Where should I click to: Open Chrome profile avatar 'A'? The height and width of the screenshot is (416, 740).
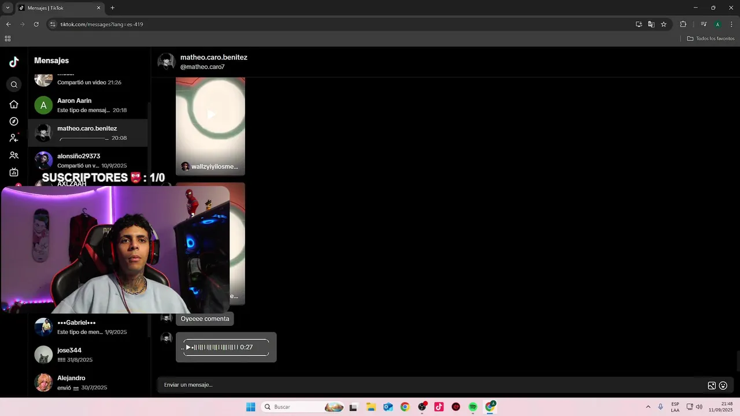click(717, 24)
